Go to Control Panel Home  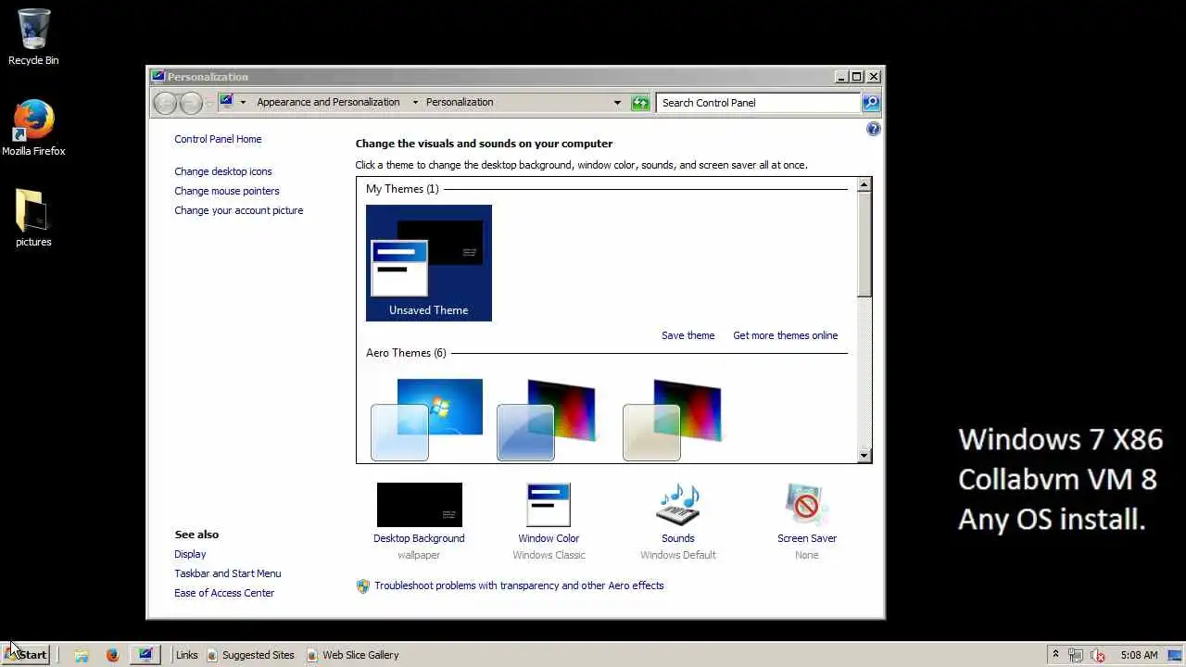tap(218, 139)
